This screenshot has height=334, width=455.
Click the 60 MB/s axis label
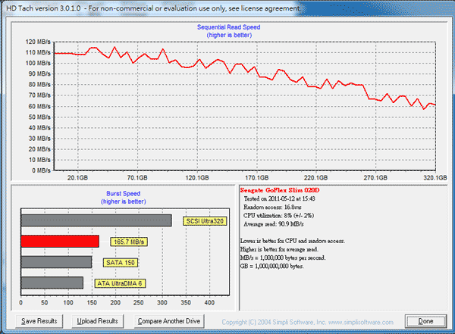point(39,106)
